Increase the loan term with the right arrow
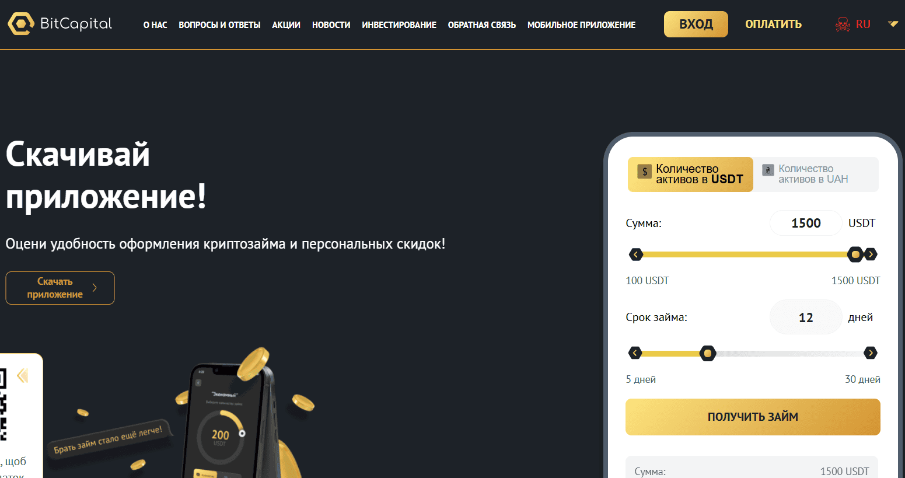Image resolution: width=905 pixels, height=478 pixels. click(871, 353)
